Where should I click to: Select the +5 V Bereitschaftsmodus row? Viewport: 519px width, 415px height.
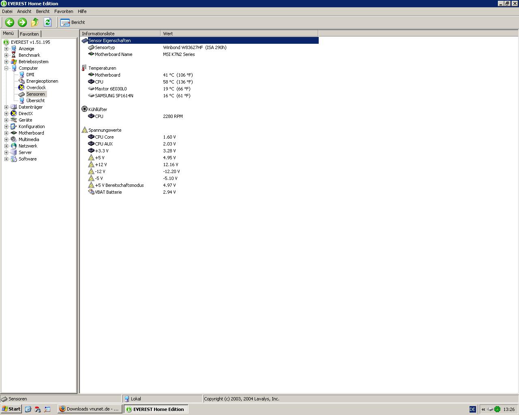tap(199, 185)
